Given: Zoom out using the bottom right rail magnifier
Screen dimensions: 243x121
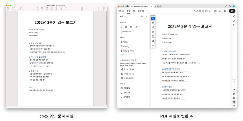Looking at the screenshot, I should [x=234, y=106].
